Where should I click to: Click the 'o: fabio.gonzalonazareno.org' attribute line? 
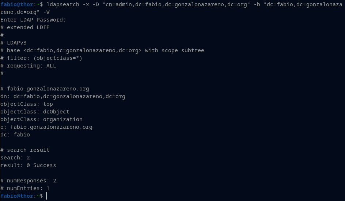(46, 127)
